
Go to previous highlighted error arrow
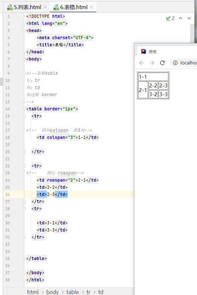(180, 18)
